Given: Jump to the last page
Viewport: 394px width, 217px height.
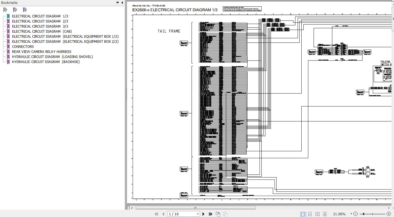Looking at the screenshot, I should [210, 214].
